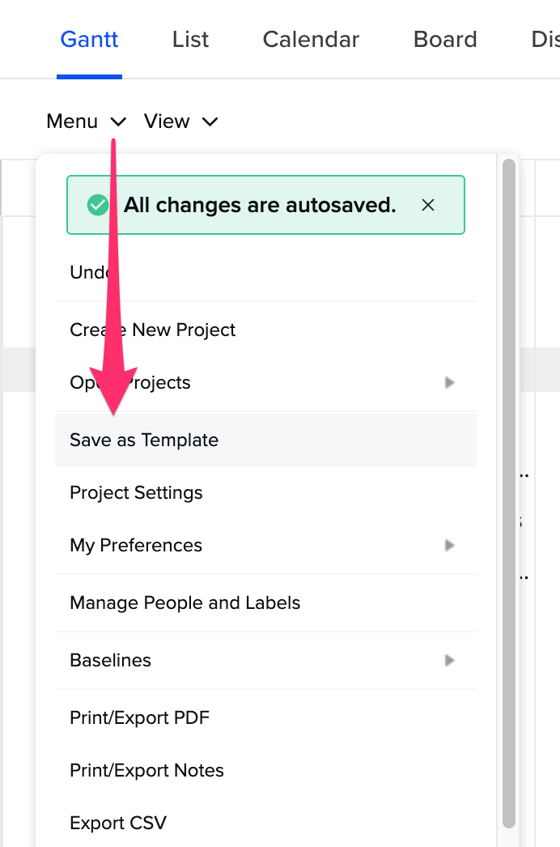Dismiss the autosaved notification with the X
Image resolution: width=560 pixels, height=847 pixels.
(x=428, y=205)
